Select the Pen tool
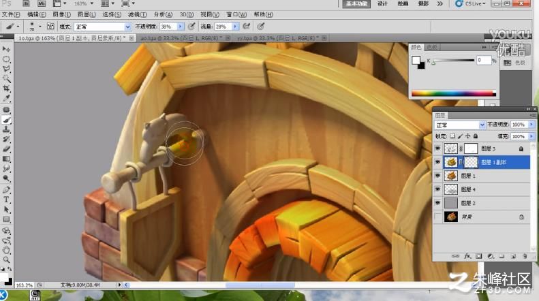The height and width of the screenshot is (301, 539). point(6,190)
